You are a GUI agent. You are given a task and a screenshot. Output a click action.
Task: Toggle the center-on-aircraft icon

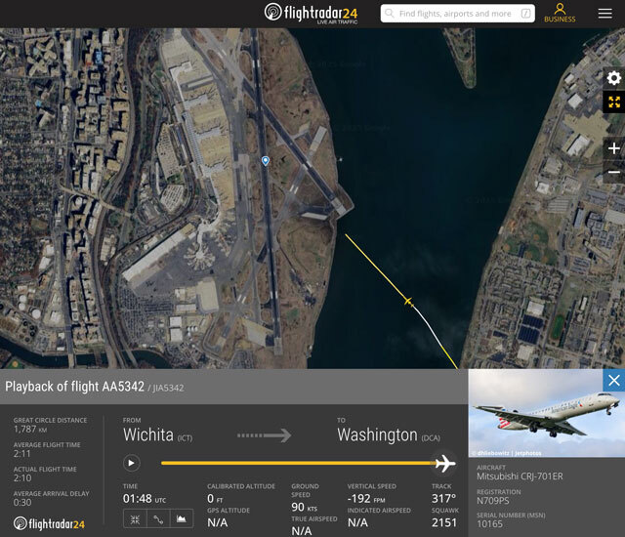[x=135, y=519]
